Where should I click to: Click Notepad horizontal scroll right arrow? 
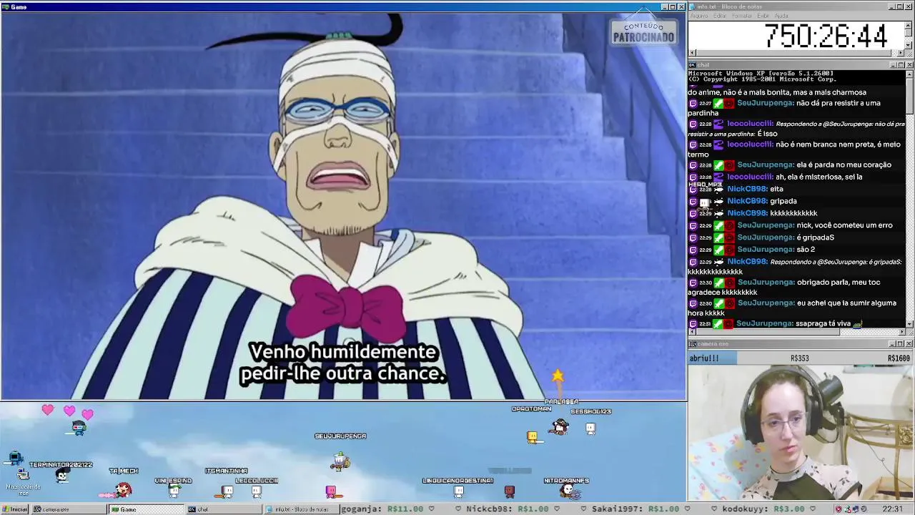pyautogui.click(x=901, y=53)
